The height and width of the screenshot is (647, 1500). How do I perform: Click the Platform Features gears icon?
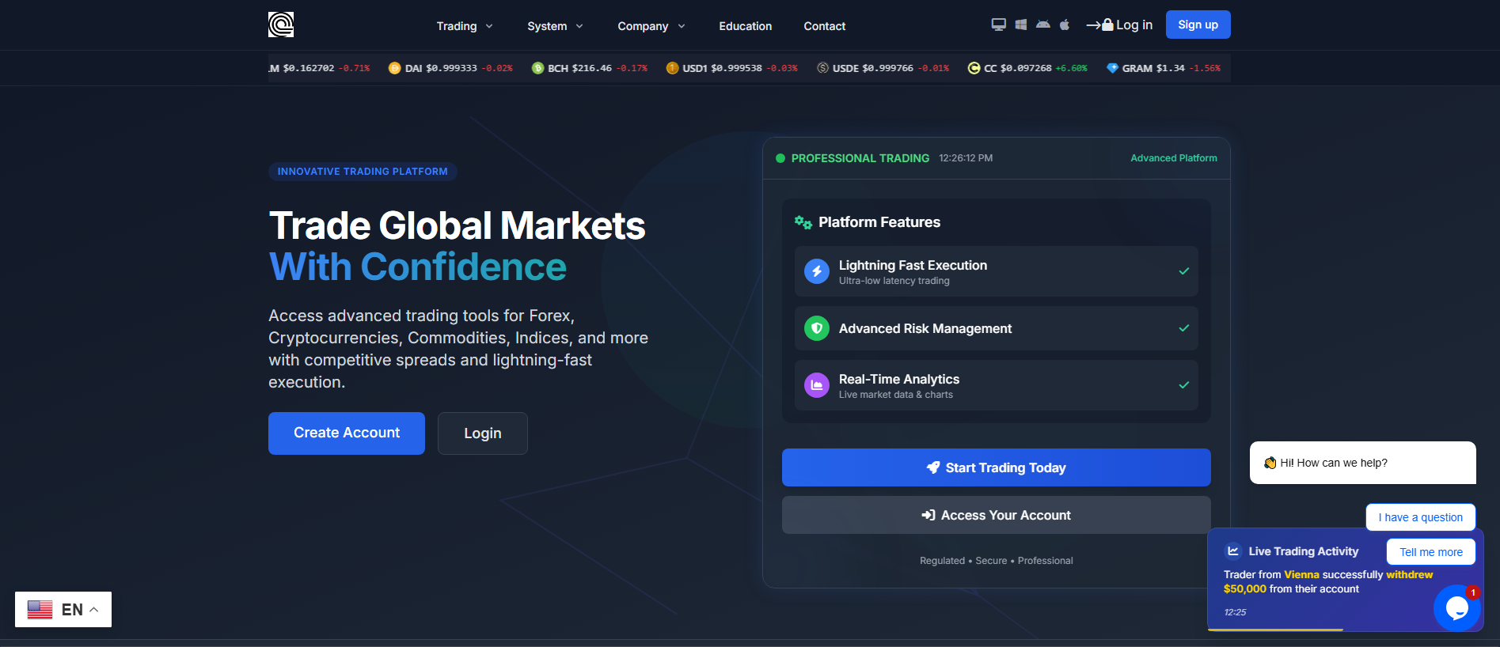[803, 222]
